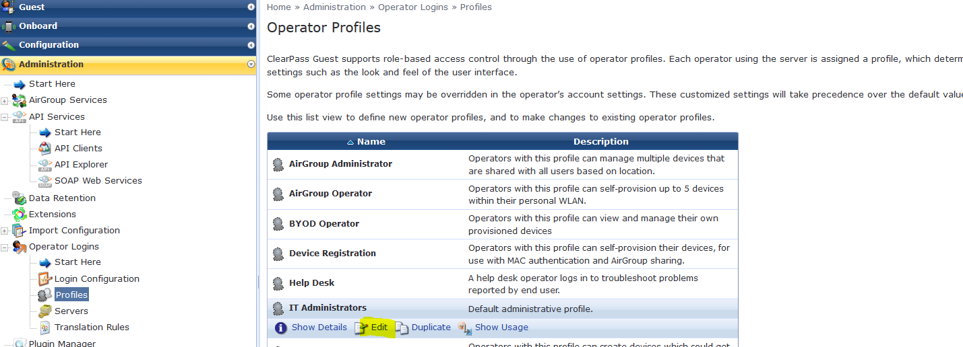Click Start Here arrow icon under Administration
963x347 pixels.
19,85
